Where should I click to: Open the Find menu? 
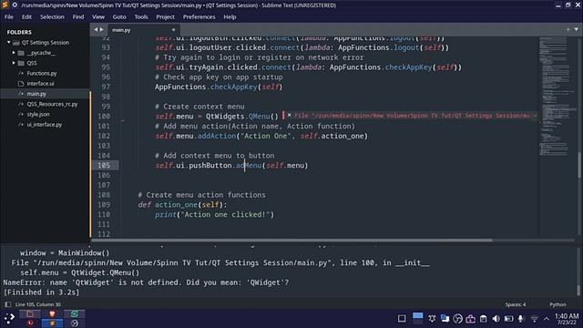click(x=78, y=16)
